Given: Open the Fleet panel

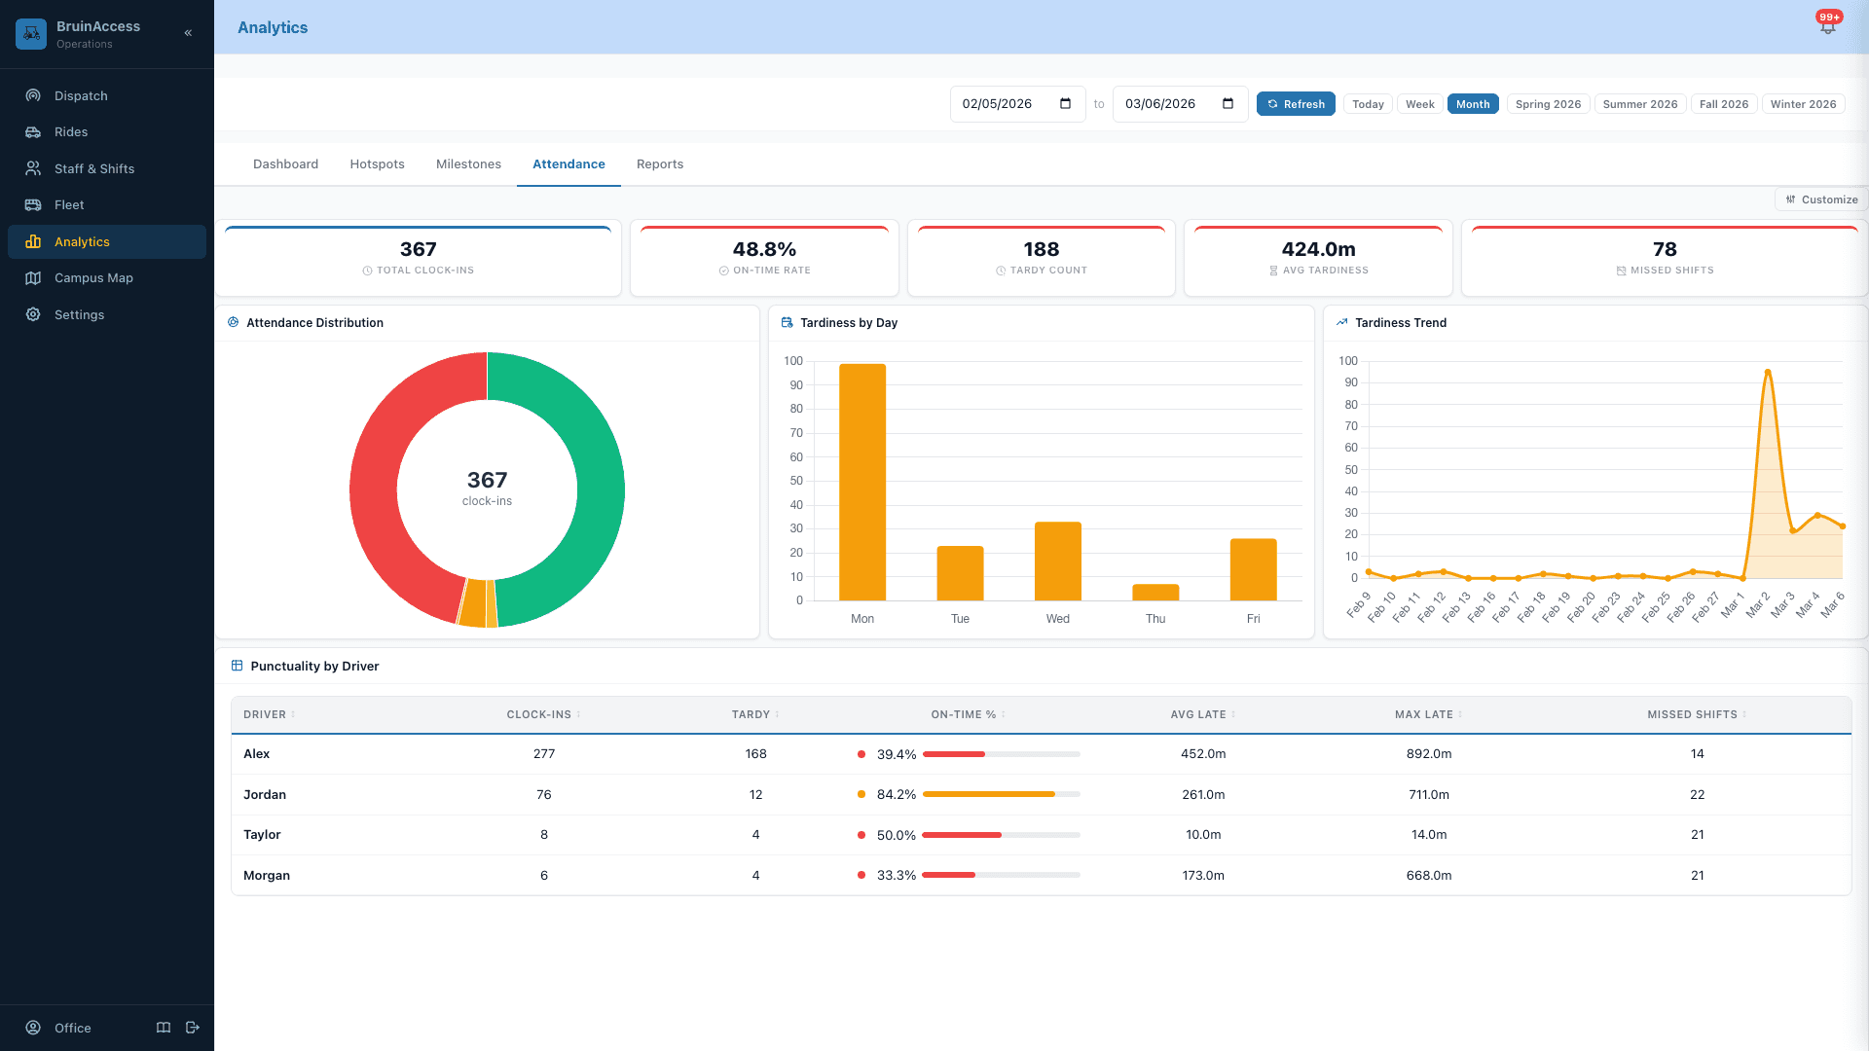Looking at the screenshot, I should coord(68,204).
